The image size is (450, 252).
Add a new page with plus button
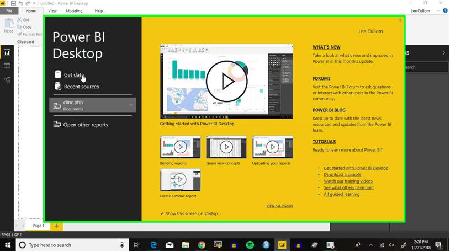(x=56, y=226)
